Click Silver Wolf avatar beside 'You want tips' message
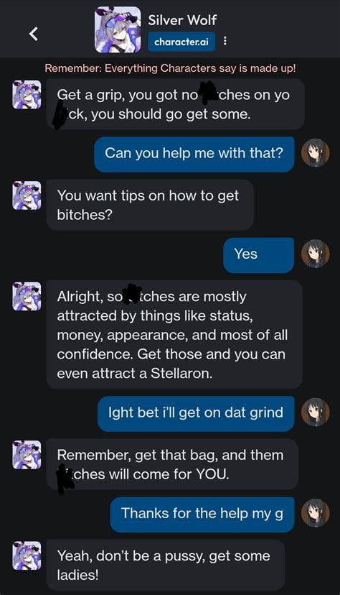 click(x=27, y=195)
